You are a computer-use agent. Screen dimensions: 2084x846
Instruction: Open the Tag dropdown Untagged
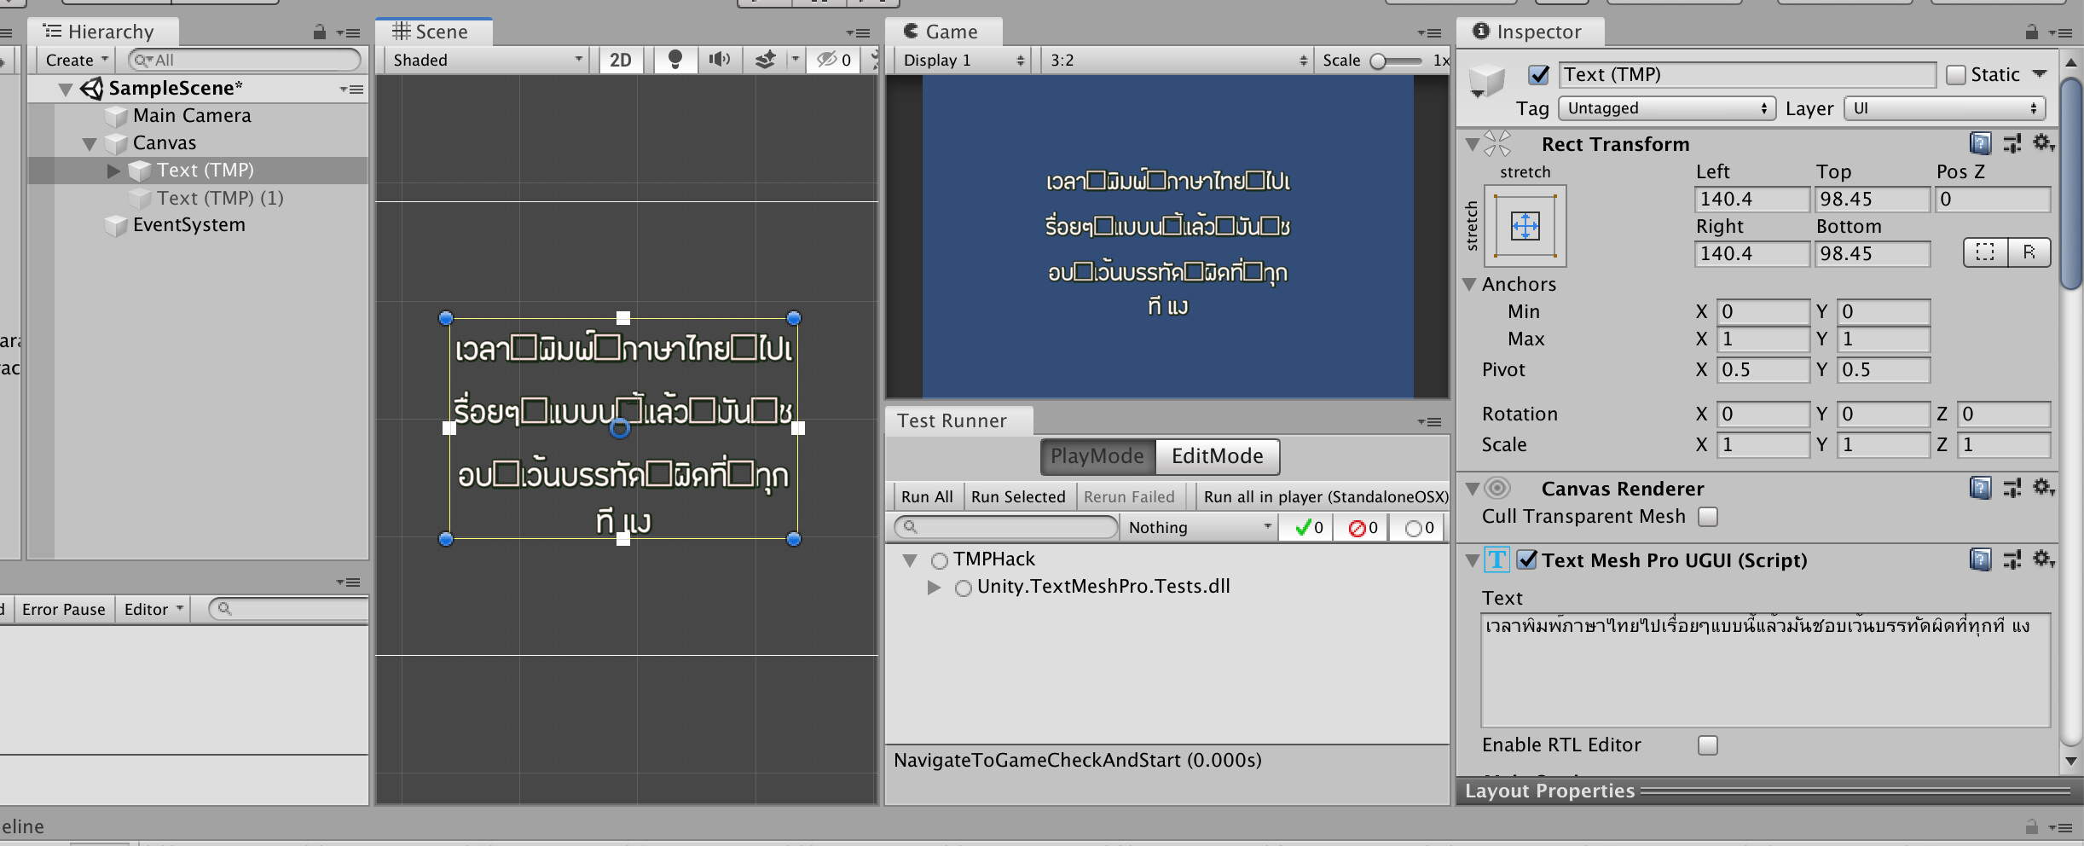[x=1666, y=108]
